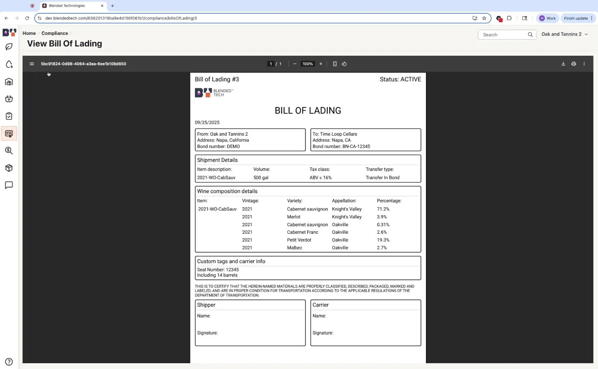
Task: Open the Blended Technologies browser tab
Action: click(73, 6)
